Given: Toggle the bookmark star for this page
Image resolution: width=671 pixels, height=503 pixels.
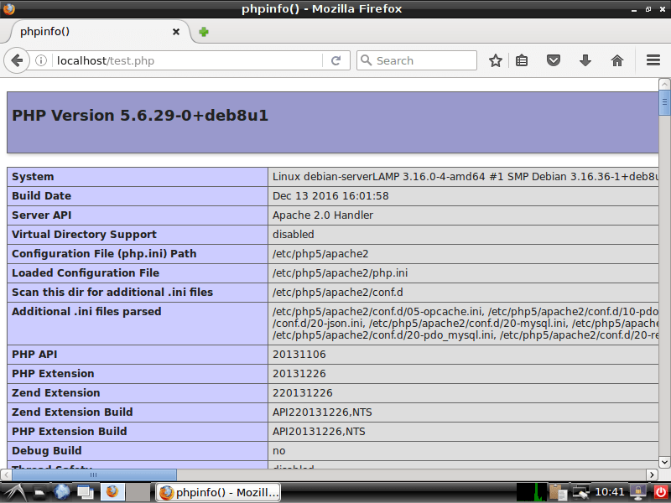Looking at the screenshot, I should click(495, 60).
